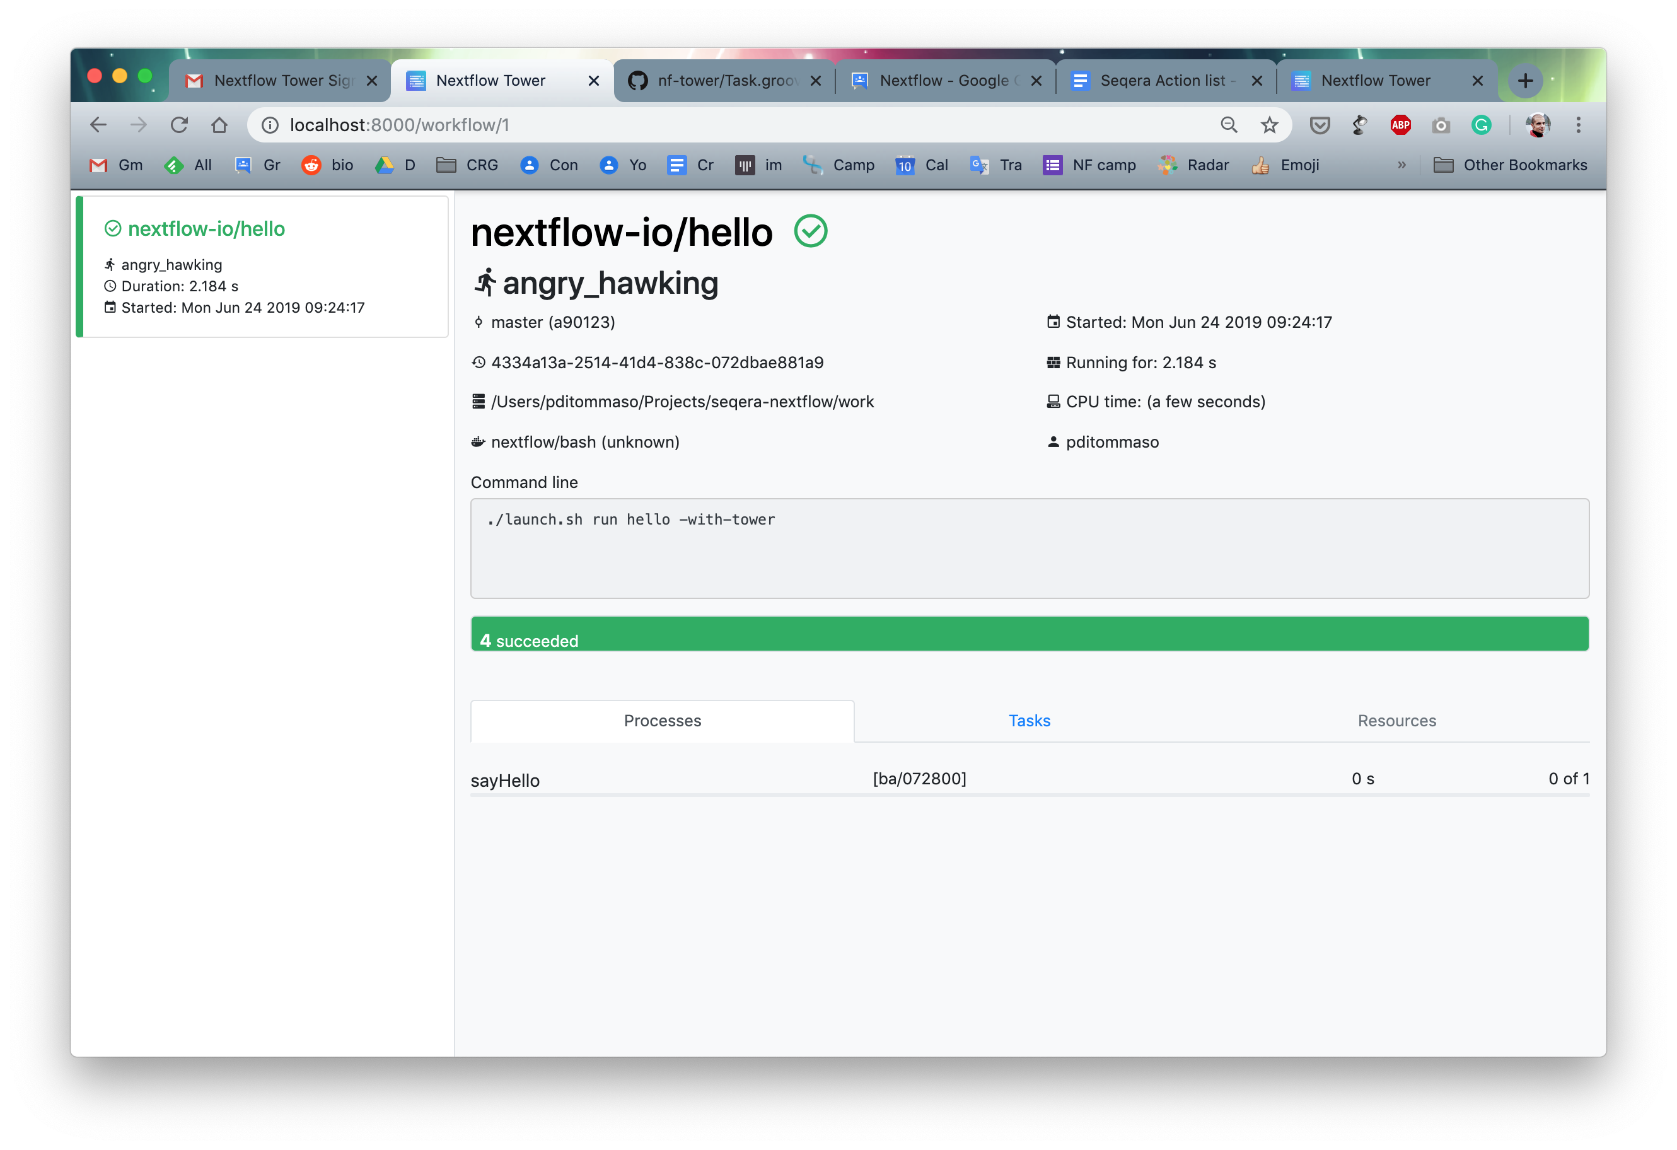The image size is (1677, 1150).
Task: Open the Chrome three-dot menu
Action: [1579, 125]
